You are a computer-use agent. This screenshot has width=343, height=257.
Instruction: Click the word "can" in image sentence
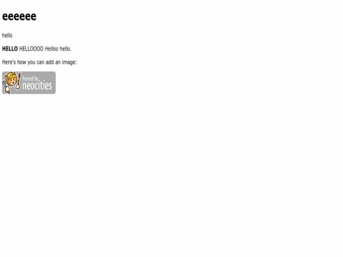[41, 62]
